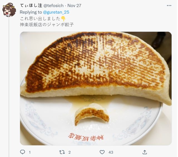This screenshot has height=157, width=178.
Task: Open the Nov 27 timestamp link
Action: tap(74, 6)
